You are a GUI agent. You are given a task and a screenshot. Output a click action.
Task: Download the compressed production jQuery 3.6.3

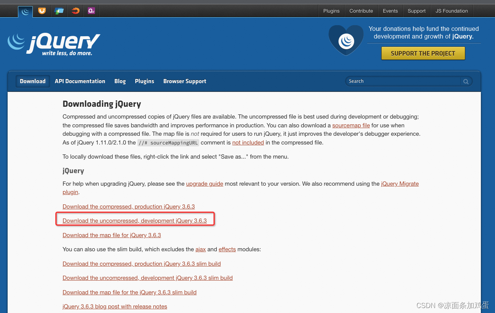tap(129, 207)
